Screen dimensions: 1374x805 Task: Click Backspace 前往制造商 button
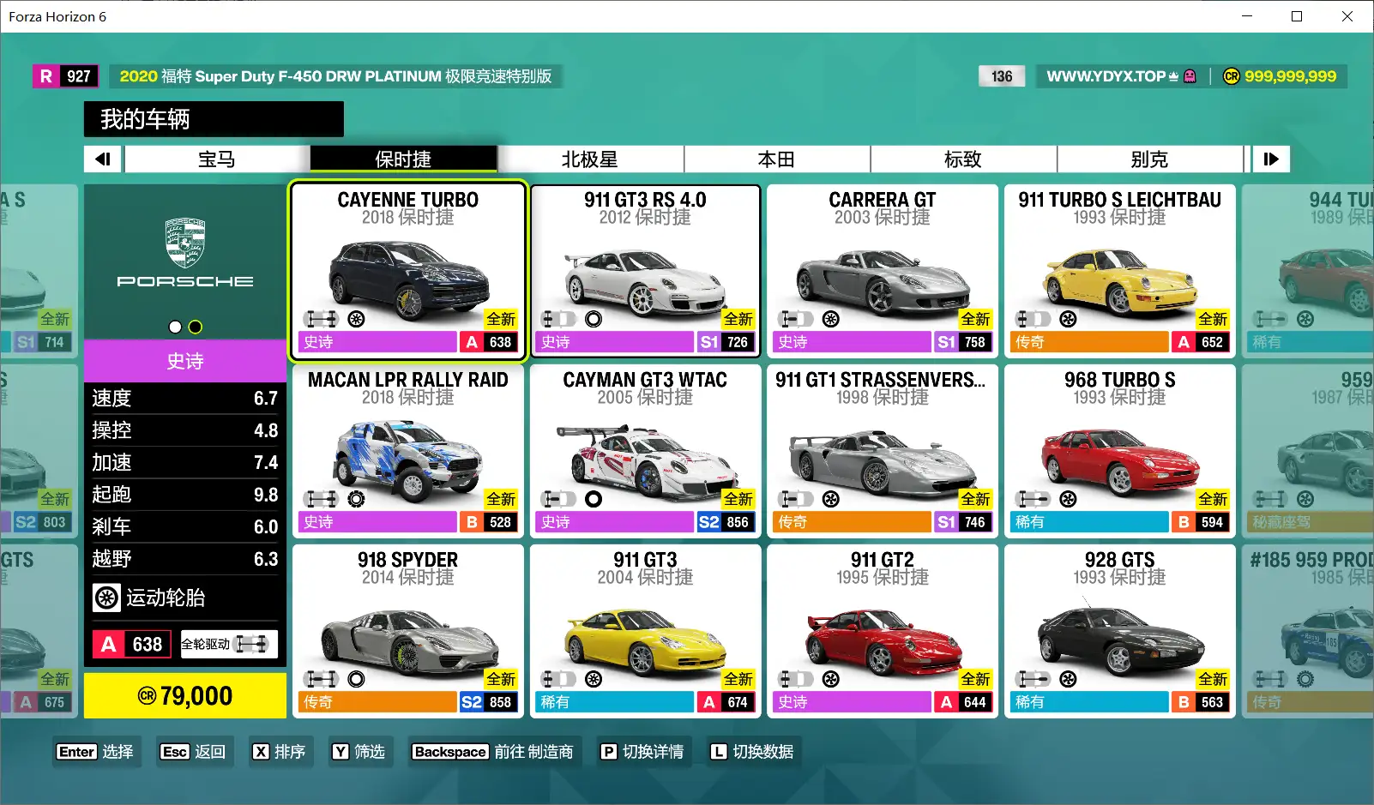coord(493,752)
